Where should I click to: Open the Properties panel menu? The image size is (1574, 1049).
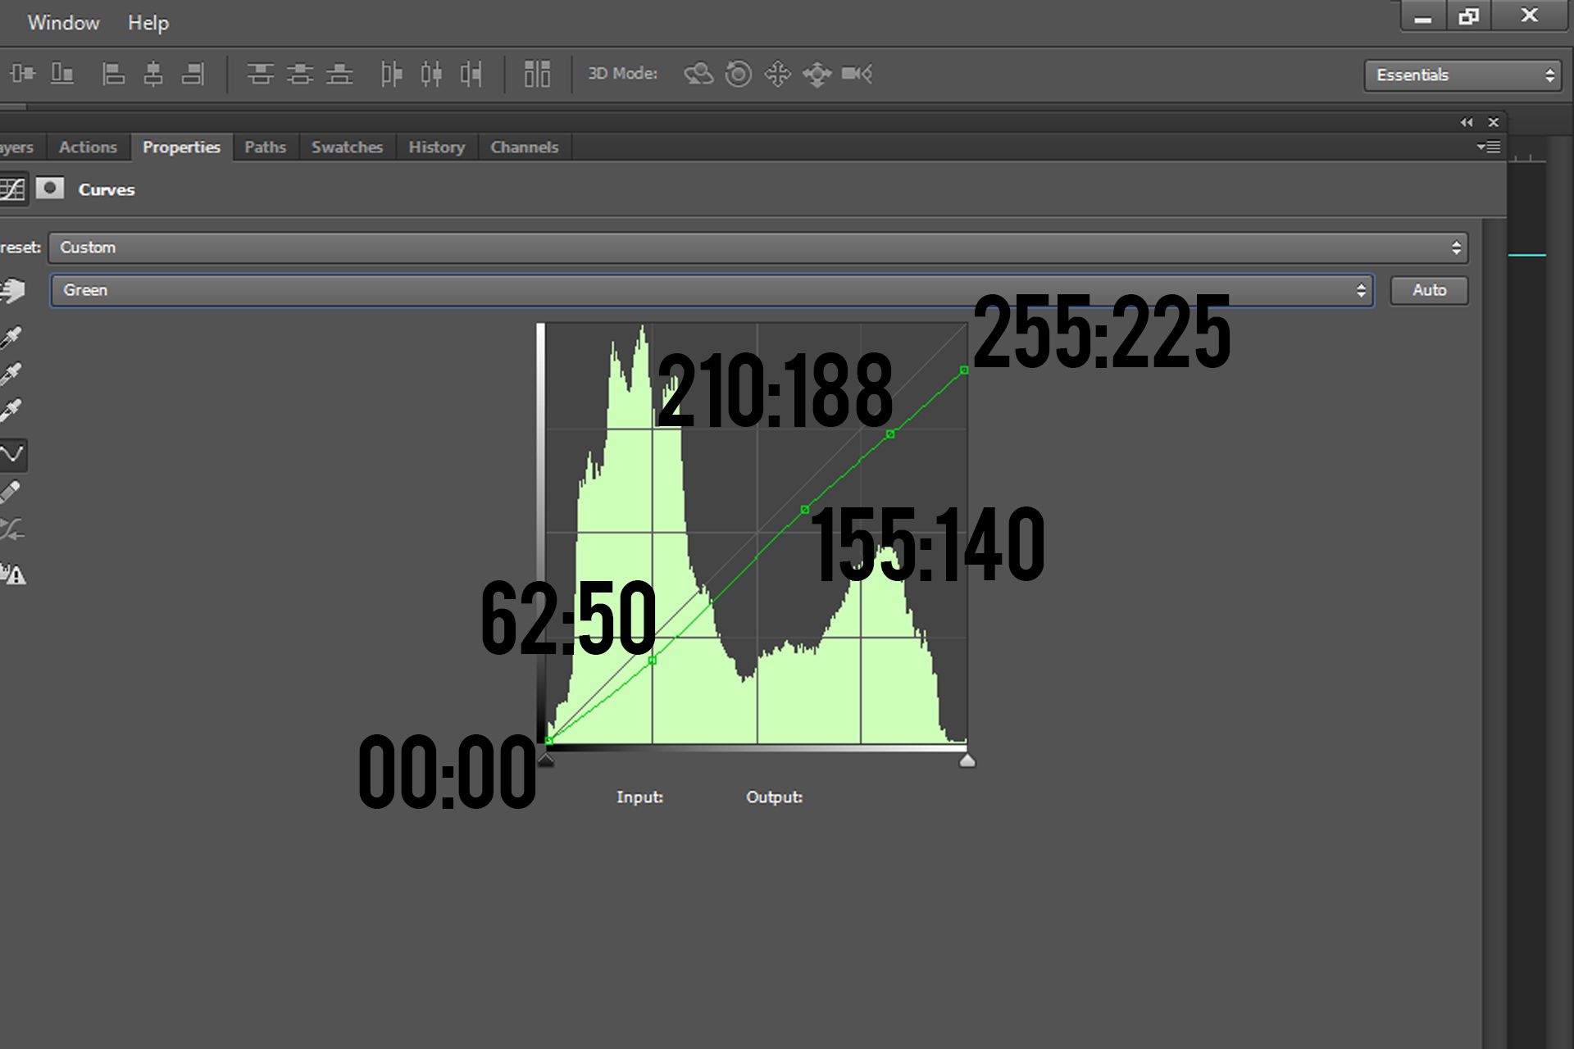[x=1490, y=147]
